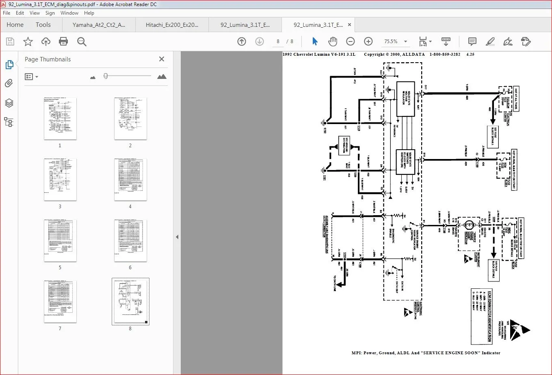Go to previous page arrow
The image size is (552, 375).
pyautogui.click(x=242, y=41)
